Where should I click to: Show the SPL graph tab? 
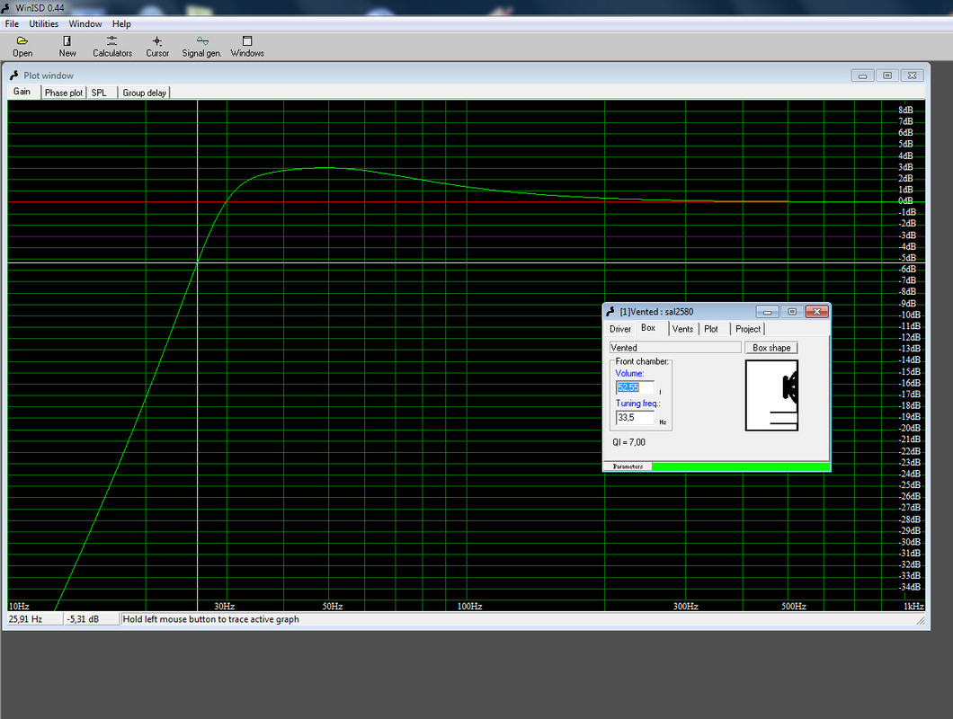[x=99, y=93]
